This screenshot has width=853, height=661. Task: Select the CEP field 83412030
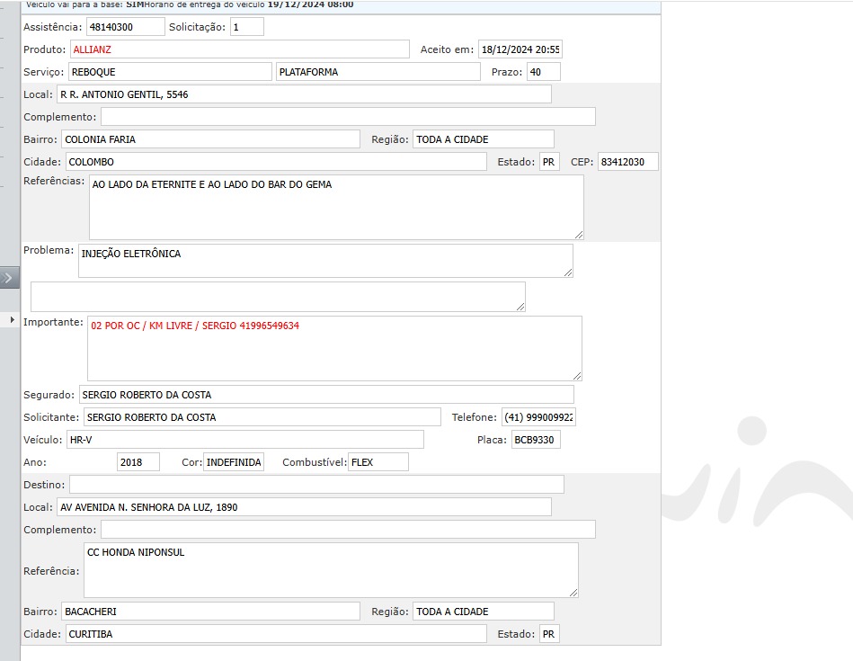pos(628,162)
